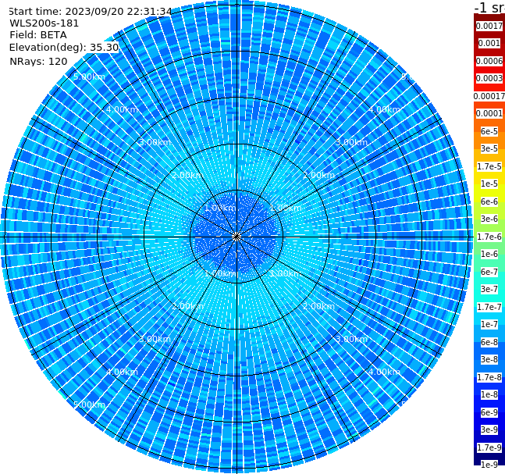Click the lower-left 3.00km range label
The image size is (505, 474).
155,339
